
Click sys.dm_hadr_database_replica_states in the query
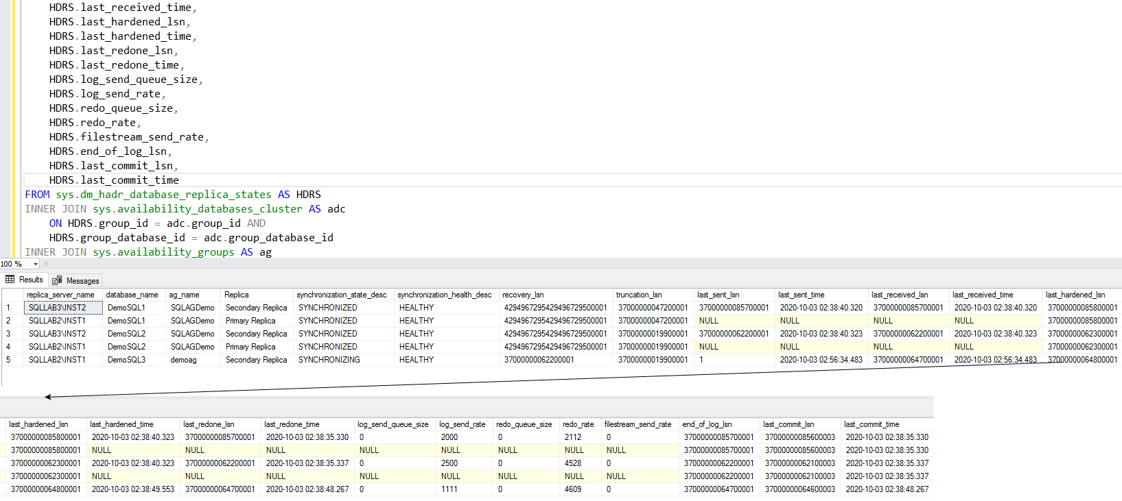coord(163,195)
